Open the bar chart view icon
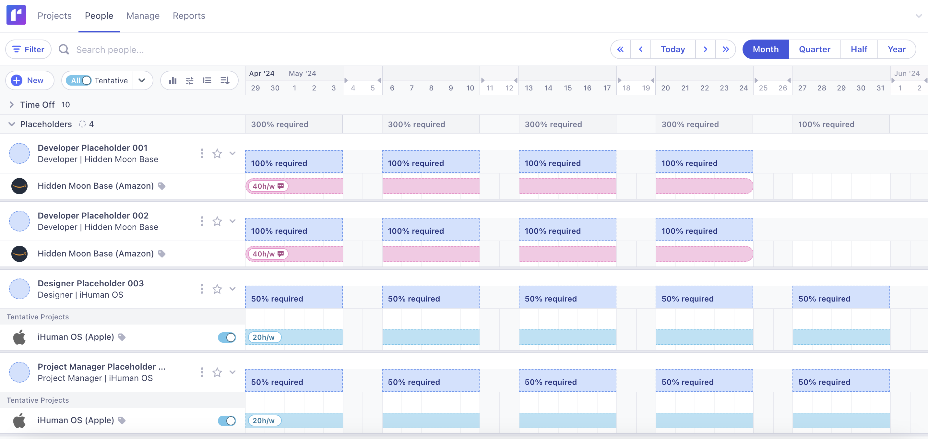 (x=173, y=80)
